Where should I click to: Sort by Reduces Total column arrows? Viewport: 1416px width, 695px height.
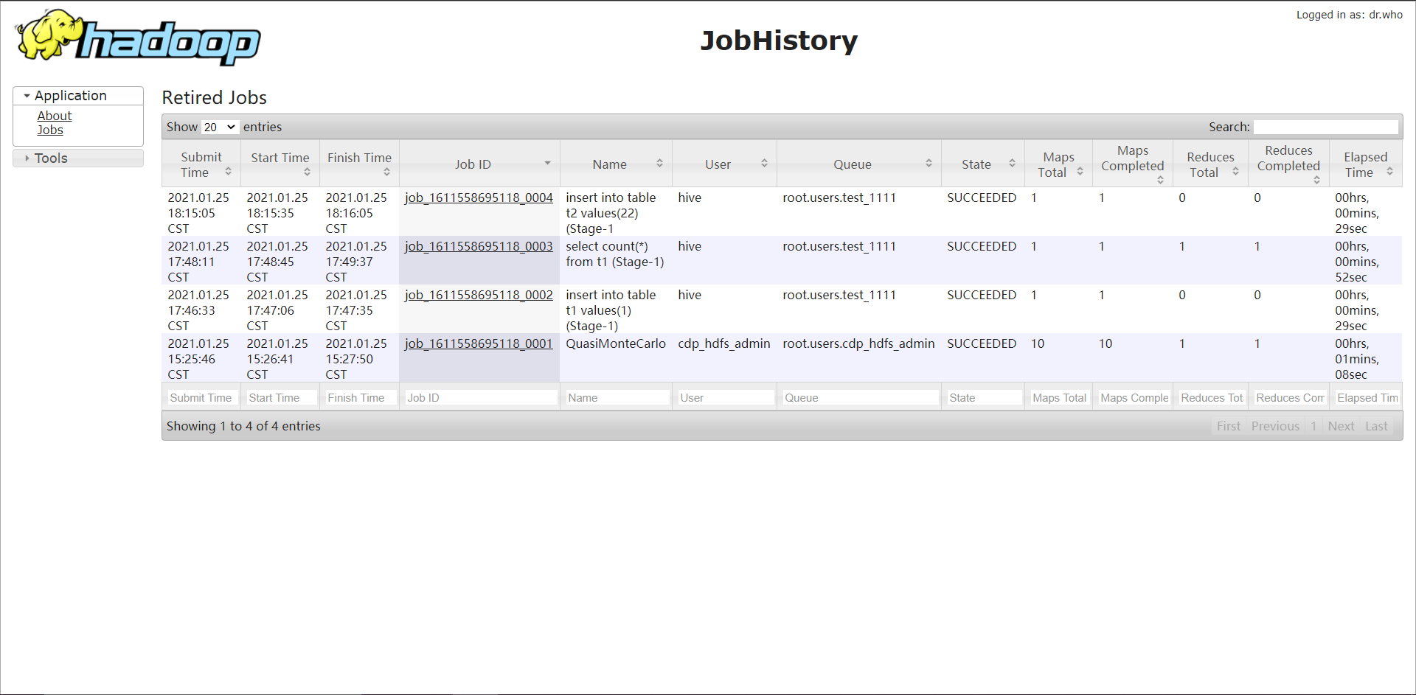click(1235, 172)
